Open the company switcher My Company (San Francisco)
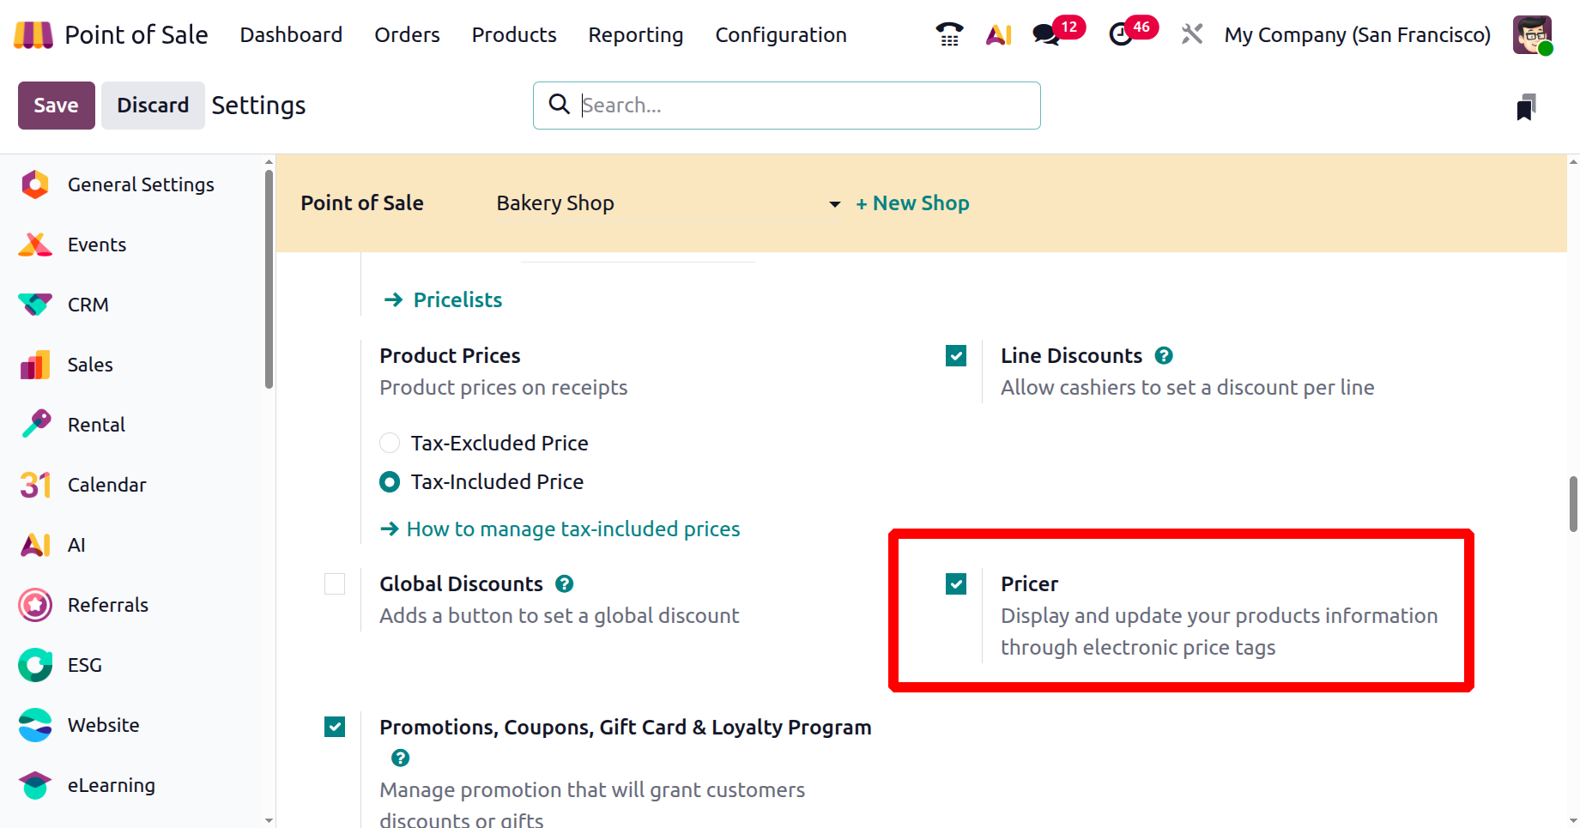 (x=1357, y=35)
